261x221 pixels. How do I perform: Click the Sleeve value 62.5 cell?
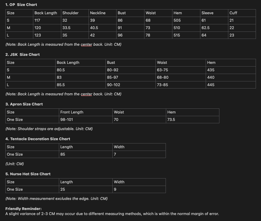205,28
